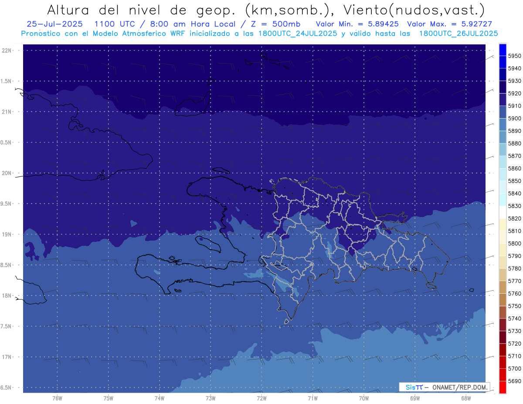Click the '5950' colorbar value
Screen dimensions: 523x404
click(515, 56)
